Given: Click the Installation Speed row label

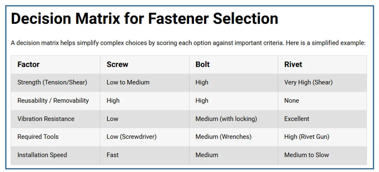Looking at the screenshot, I should coord(42,155).
